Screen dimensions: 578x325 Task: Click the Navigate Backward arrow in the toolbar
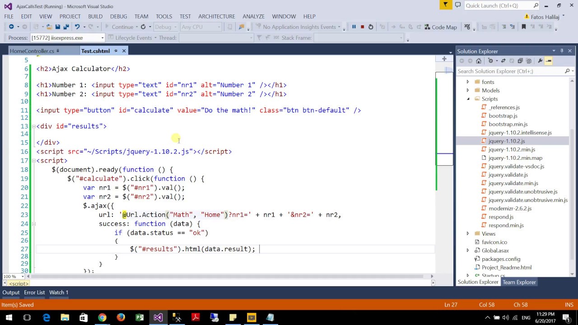tap(11, 27)
